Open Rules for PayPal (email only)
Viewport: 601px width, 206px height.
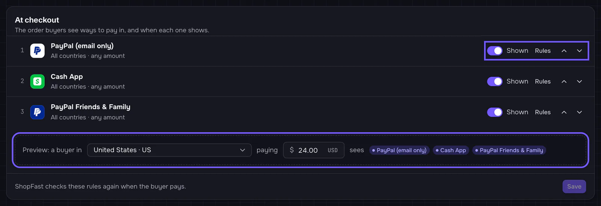[543, 51]
